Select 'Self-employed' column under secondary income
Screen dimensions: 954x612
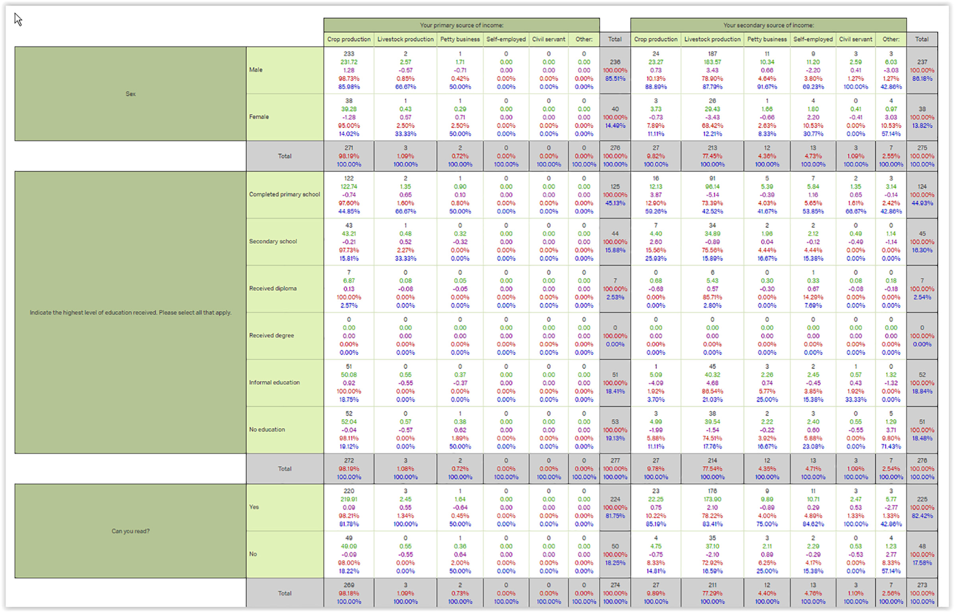(x=813, y=39)
